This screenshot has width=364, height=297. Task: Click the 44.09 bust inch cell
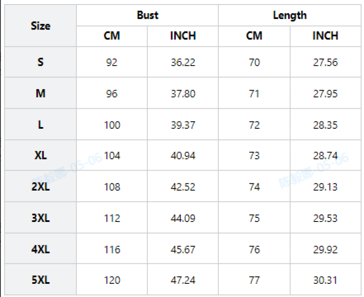183,219
